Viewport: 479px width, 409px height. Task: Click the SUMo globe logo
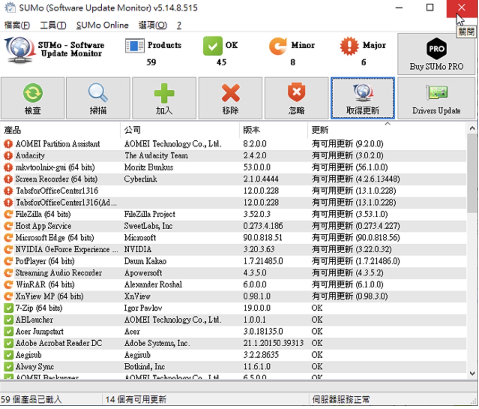(x=19, y=50)
